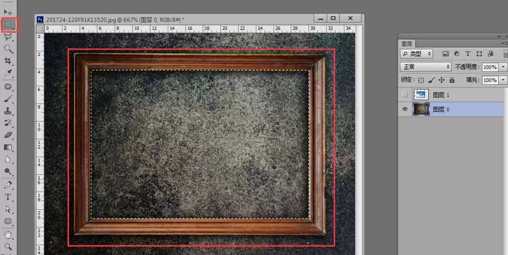
Task: Toggle the lock all padlock icon
Action: pos(452,80)
